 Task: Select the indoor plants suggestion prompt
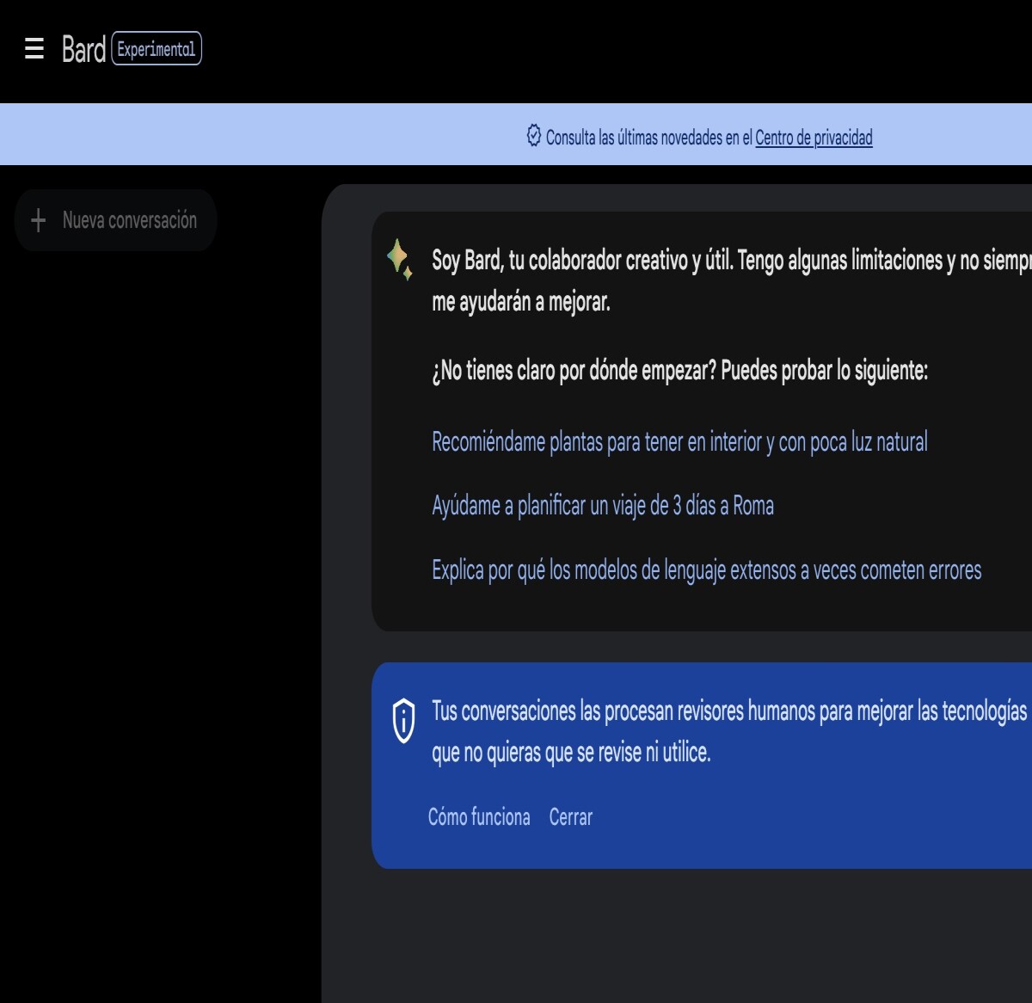[679, 442]
